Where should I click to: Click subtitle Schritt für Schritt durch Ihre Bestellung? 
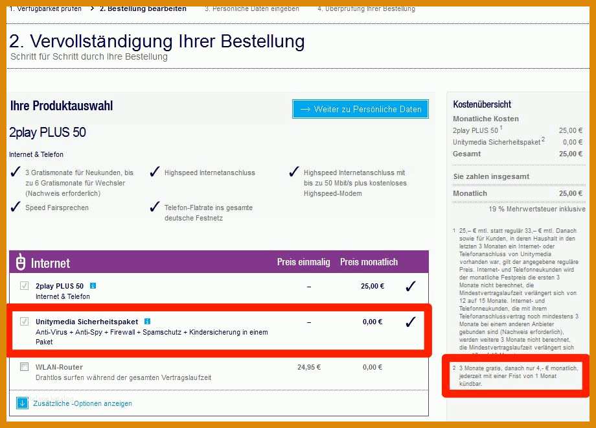click(x=89, y=56)
